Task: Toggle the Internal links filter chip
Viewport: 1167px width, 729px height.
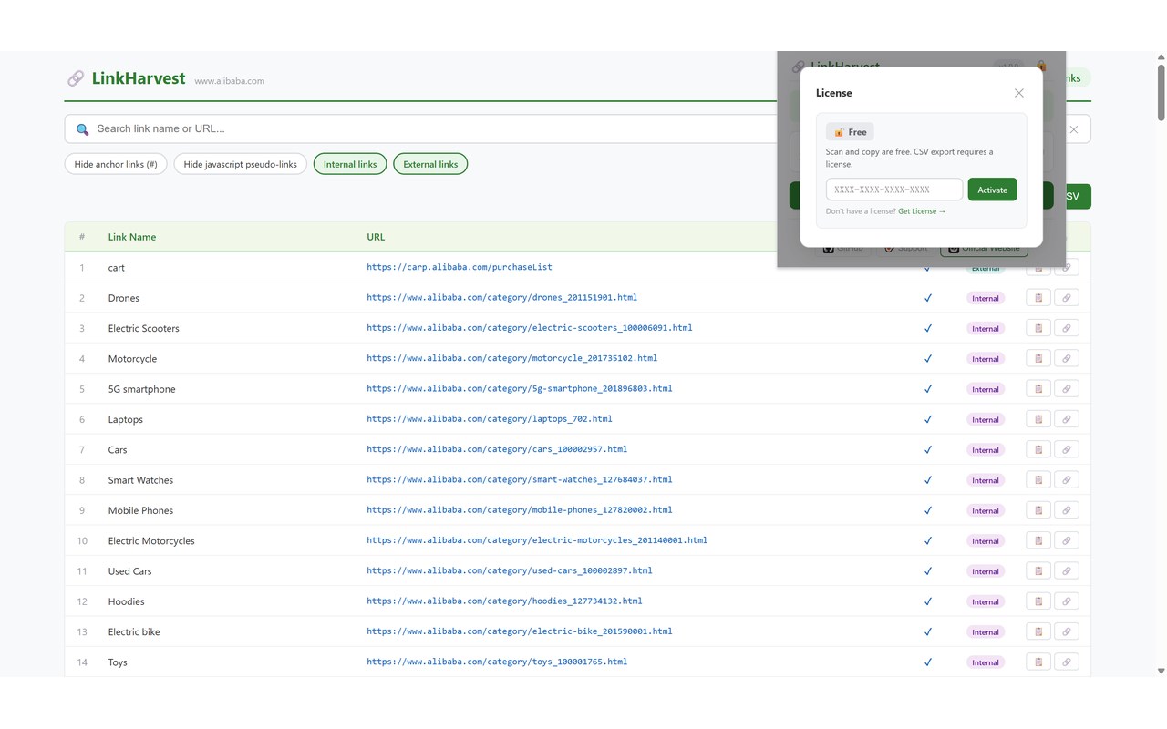Action: pos(350,164)
